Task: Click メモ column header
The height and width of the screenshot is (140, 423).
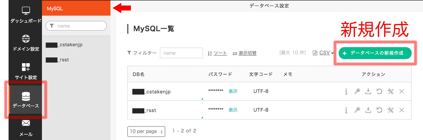Action: point(288,74)
